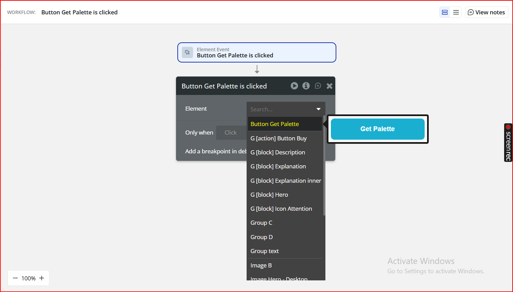Open View notes
Screen dimensions: 513x292
coord(486,12)
